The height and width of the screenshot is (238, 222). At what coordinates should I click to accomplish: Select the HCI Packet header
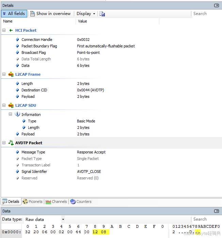tap(26, 30)
